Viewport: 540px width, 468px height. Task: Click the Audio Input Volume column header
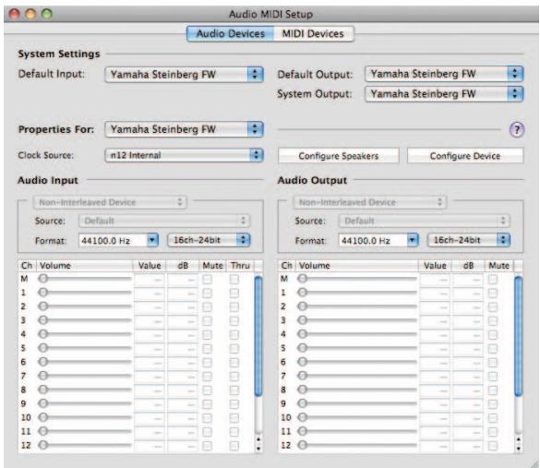(85, 266)
